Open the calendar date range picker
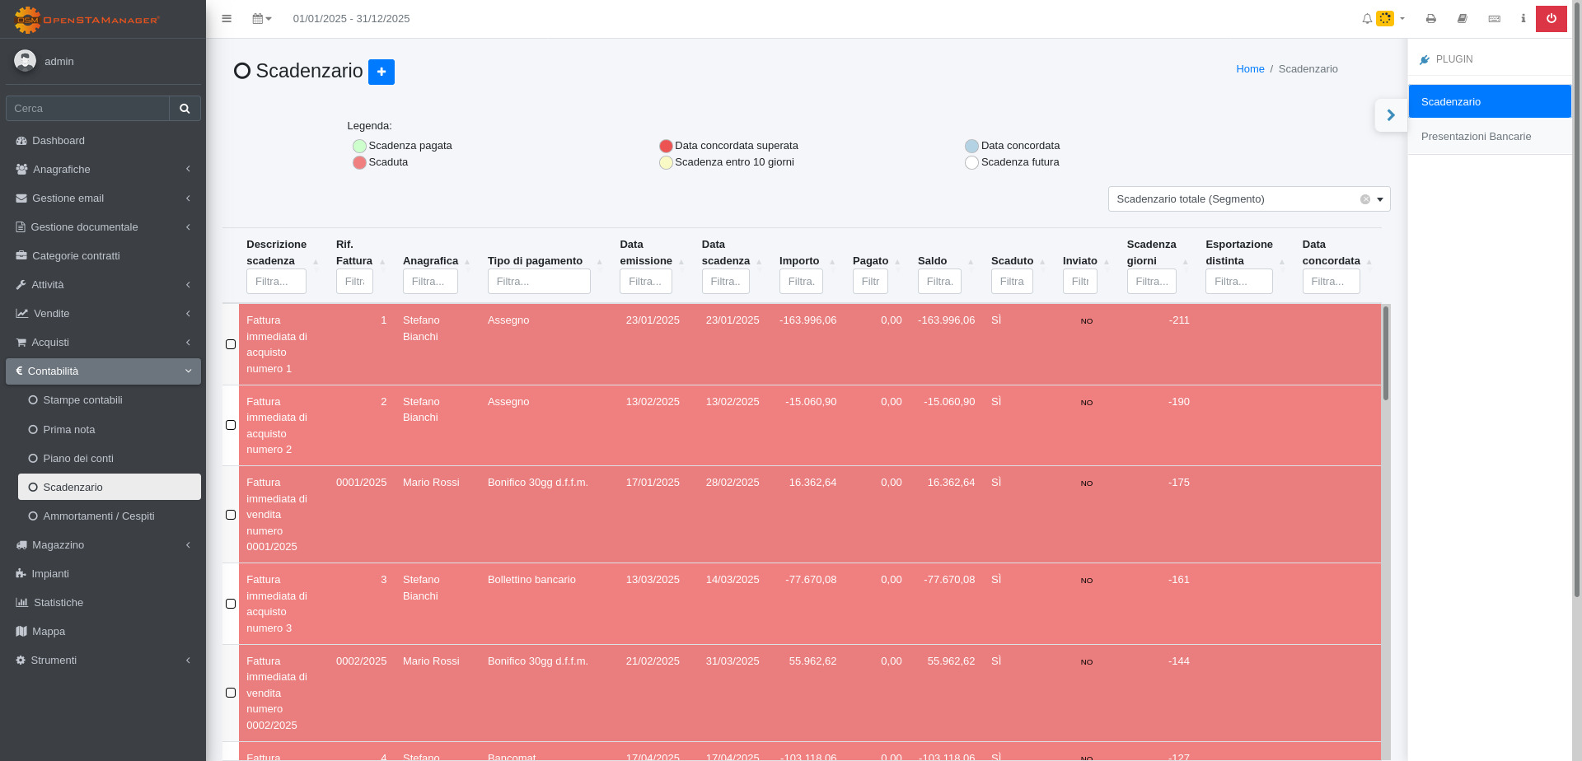The height and width of the screenshot is (761, 1582). (261, 19)
